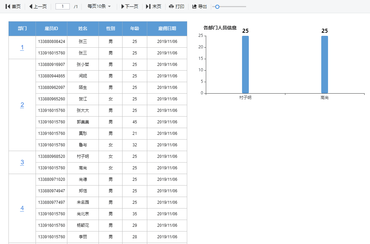This screenshot has width=370, height=244.
Task: Open the 每页10条 page size dropdown
Action: click(x=99, y=6)
